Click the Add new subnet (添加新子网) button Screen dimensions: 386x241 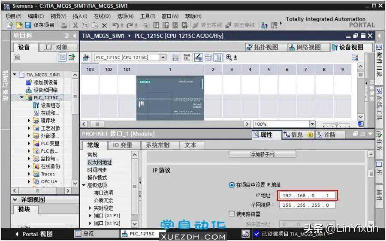tap(262, 154)
